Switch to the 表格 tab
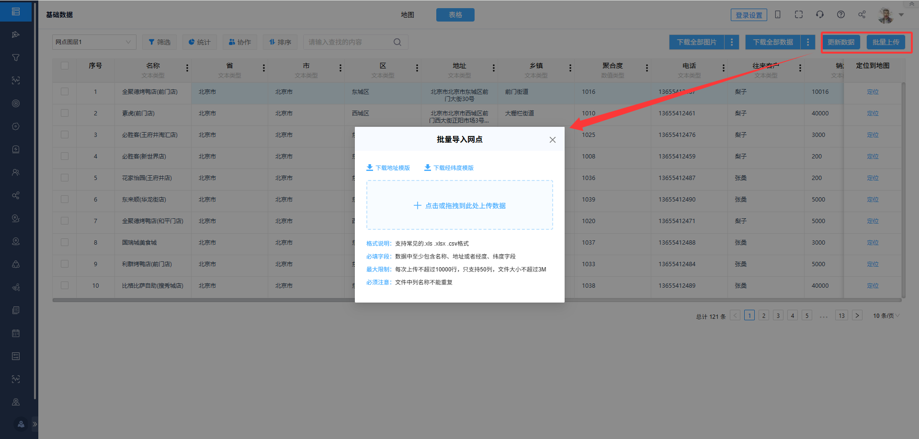Screen dimensions: 919x439 (455, 15)
